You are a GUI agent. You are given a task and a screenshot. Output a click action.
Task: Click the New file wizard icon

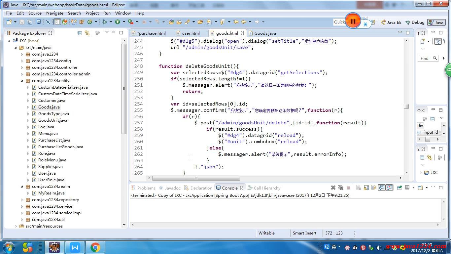tap(9, 22)
